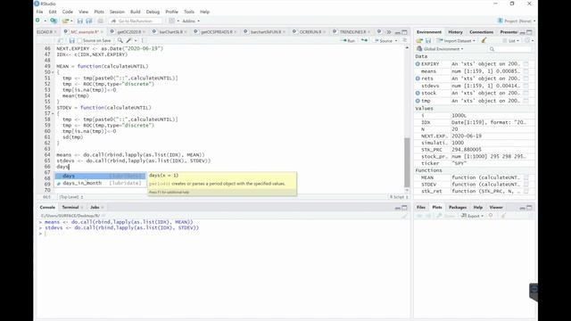The image size is (571, 321).
Task: Click the Source button
Action: tap(383, 41)
